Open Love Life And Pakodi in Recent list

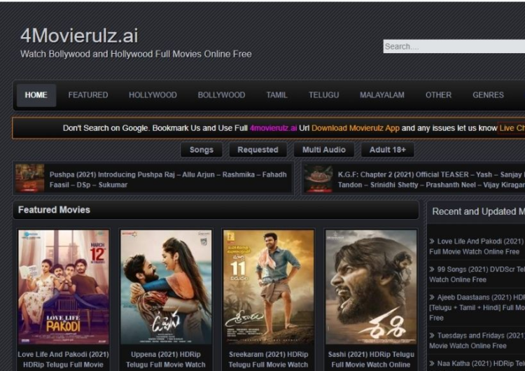click(x=477, y=246)
